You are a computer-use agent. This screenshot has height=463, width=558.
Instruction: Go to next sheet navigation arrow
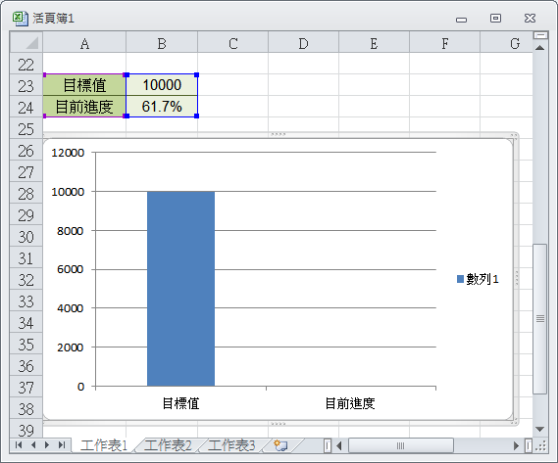click(47, 444)
